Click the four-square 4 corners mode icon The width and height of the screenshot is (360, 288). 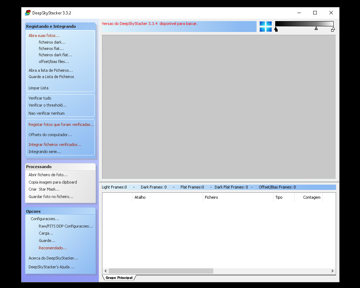(x=266, y=26)
